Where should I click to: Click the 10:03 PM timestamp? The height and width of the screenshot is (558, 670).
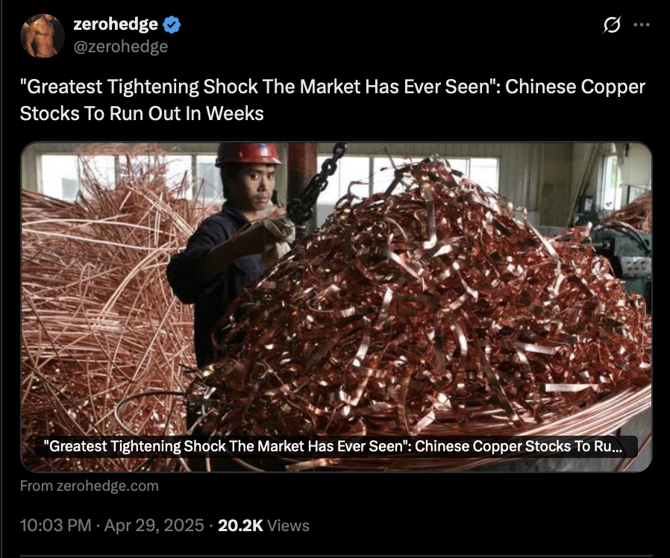(x=55, y=525)
